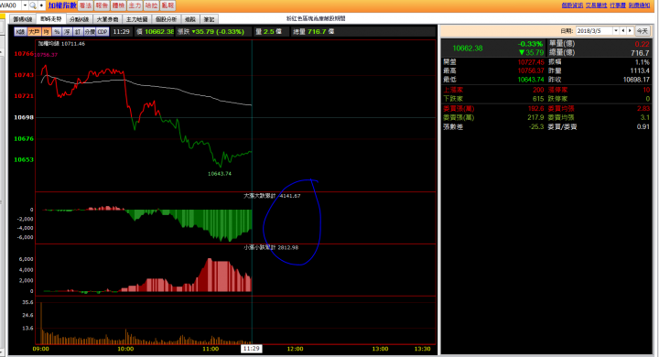Click the magnifier search icon beside the symbol box
Screen dimensions: 659x357
pyautogui.click(x=33, y=5)
